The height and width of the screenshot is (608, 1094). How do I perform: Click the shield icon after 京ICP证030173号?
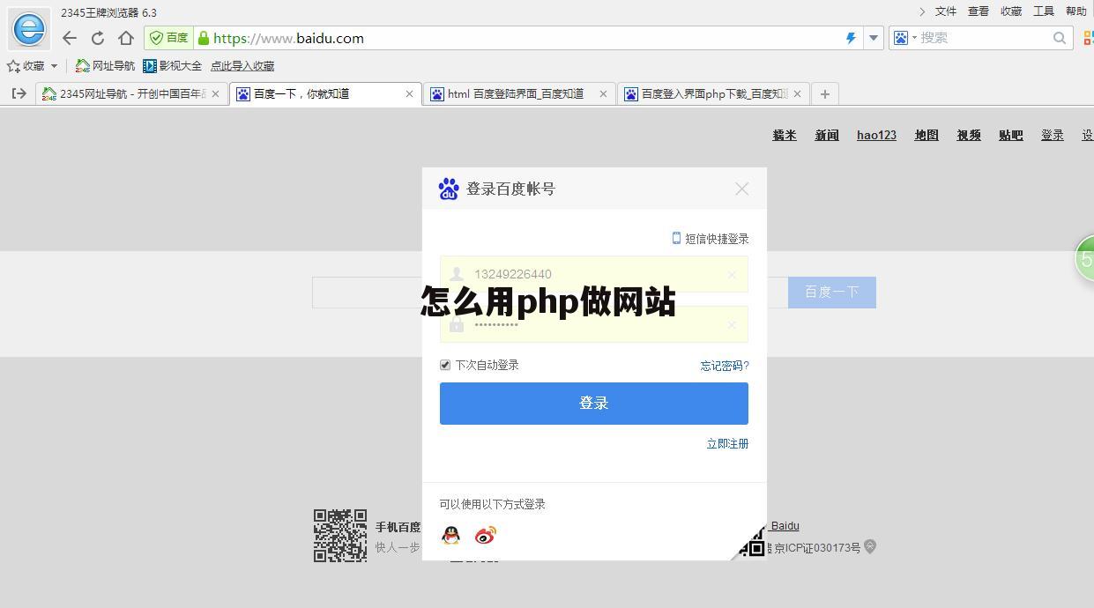[x=870, y=547]
